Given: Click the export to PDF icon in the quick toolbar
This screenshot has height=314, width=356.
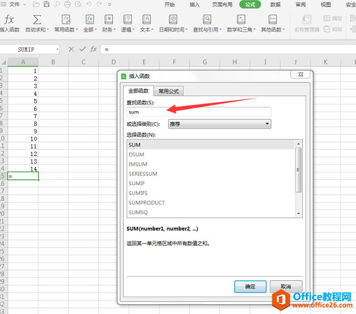Looking at the screenshot, I should point(57,4).
